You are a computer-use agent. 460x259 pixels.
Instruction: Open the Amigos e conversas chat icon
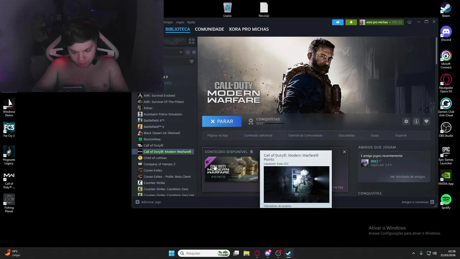pos(432,202)
